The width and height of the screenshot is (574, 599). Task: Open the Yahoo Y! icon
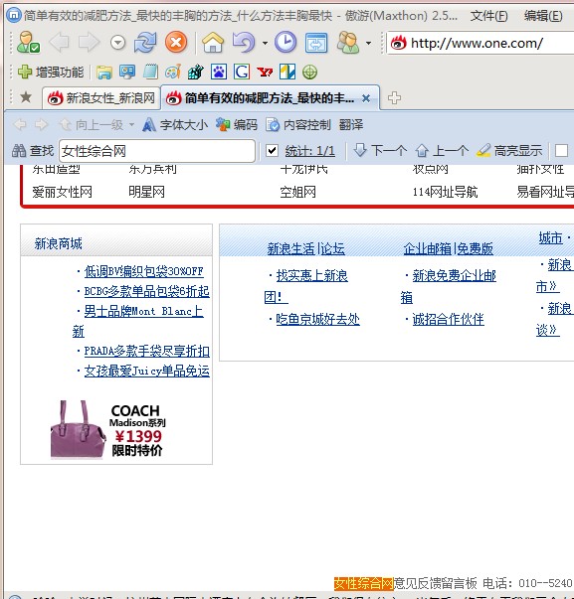pyautogui.click(x=265, y=72)
